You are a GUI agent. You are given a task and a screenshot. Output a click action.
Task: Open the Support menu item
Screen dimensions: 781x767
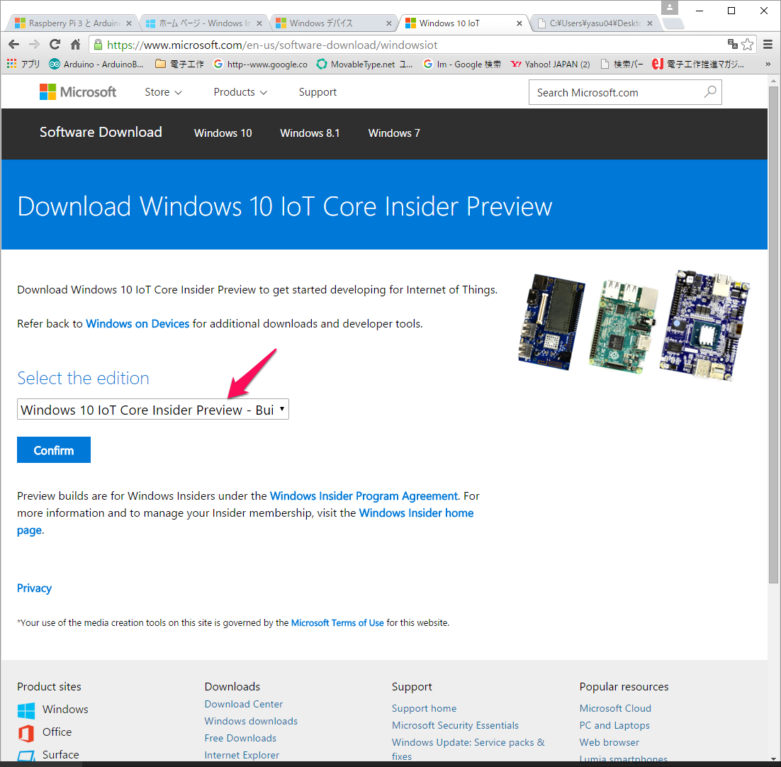pyautogui.click(x=318, y=92)
